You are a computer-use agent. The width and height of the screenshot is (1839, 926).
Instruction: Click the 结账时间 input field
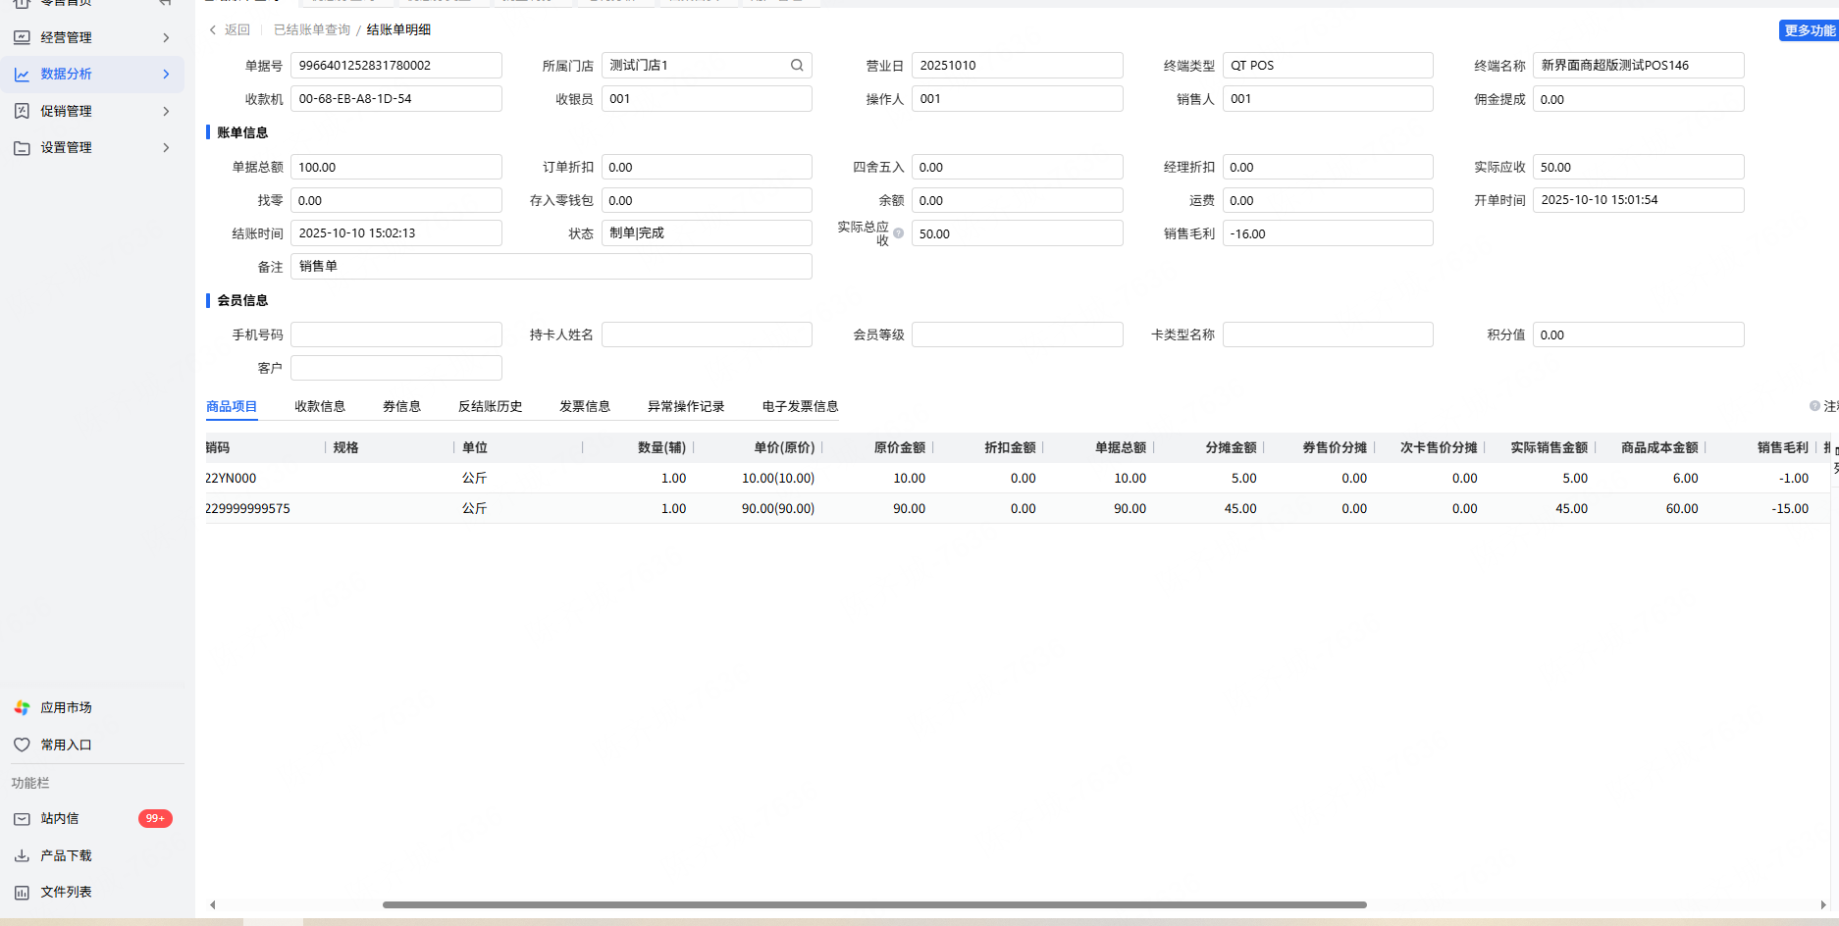[396, 233]
